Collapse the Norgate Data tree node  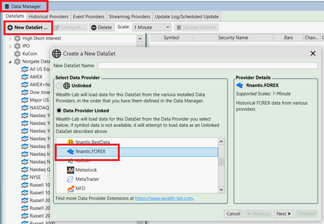(10, 62)
